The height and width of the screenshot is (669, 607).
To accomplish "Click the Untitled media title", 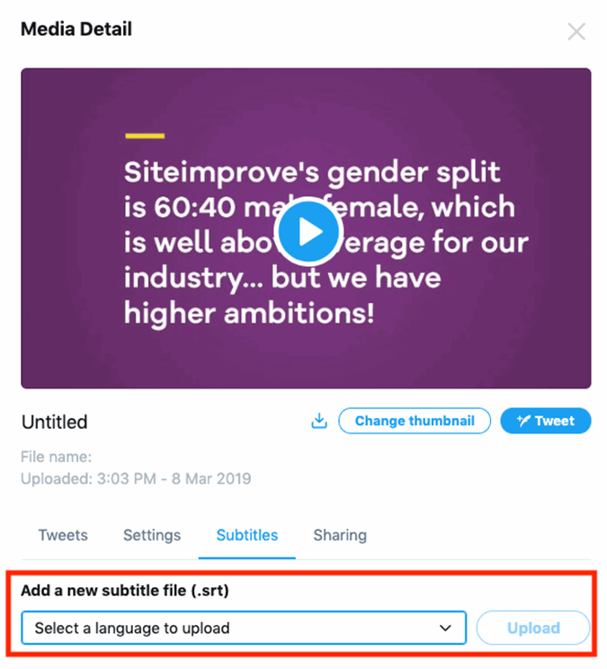I will click(54, 422).
